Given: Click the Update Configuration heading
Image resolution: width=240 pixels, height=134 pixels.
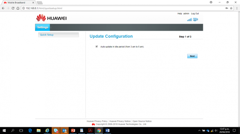Looking at the screenshot, I should 111,36.
